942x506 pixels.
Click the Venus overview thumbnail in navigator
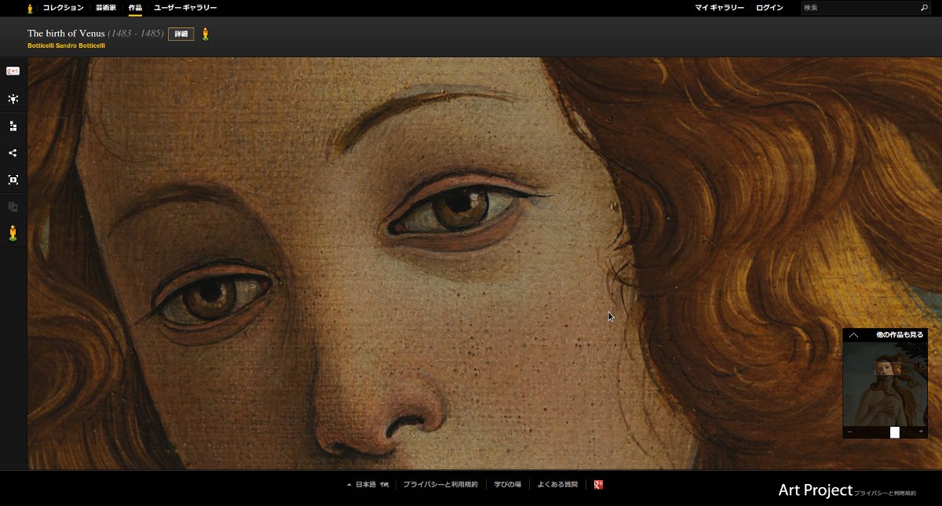click(x=885, y=384)
